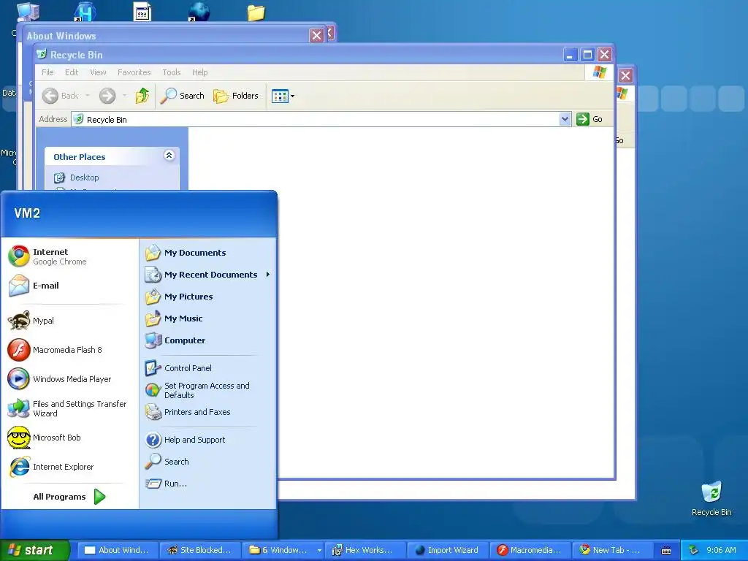The image size is (748, 561).
Task: Click the keyboard icon on taskbar
Action: (666, 551)
